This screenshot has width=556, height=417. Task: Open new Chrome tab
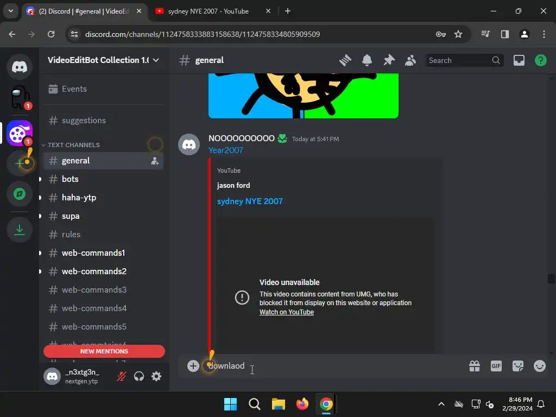point(288,11)
